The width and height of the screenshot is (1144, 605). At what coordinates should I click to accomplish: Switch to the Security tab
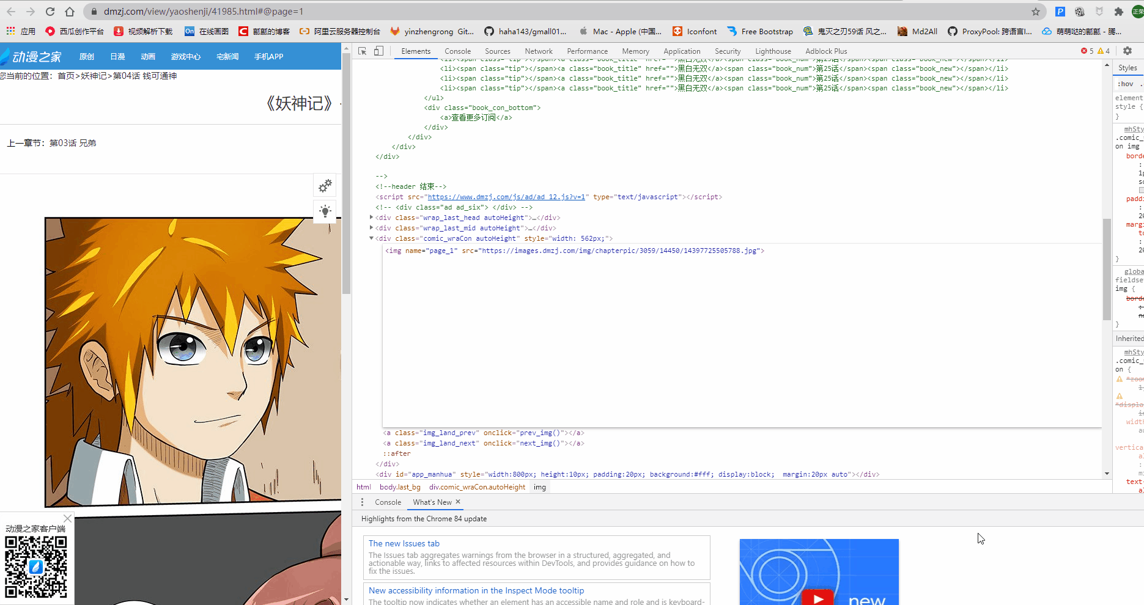pyautogui.click(x=728, y=51)
